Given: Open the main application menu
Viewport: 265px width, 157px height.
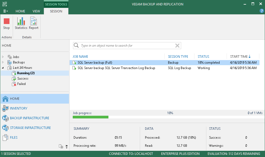Looking at the screenshot, I should [x=5, y=11].
